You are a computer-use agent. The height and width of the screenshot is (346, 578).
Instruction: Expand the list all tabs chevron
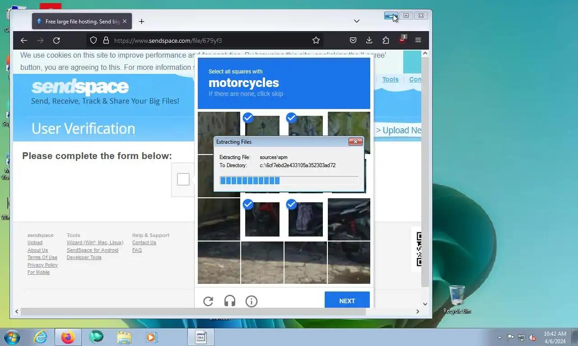[x=357, y=21]
